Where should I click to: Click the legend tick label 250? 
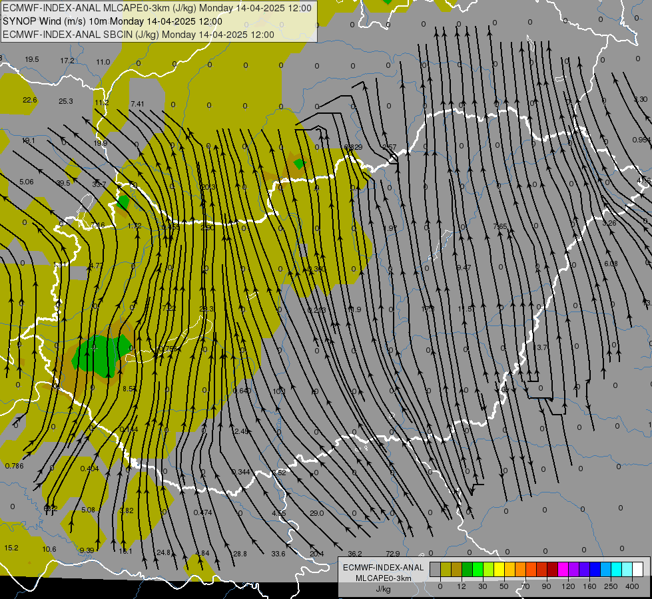click(x=611, y=586)
